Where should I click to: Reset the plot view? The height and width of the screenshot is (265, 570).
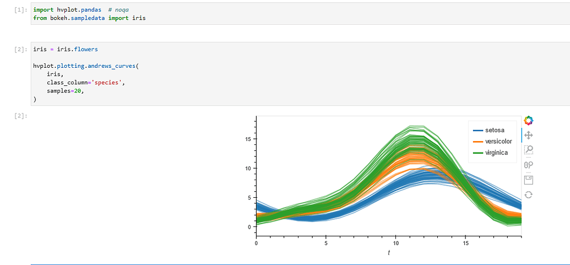pyautogui.click(x=528, y=194)
